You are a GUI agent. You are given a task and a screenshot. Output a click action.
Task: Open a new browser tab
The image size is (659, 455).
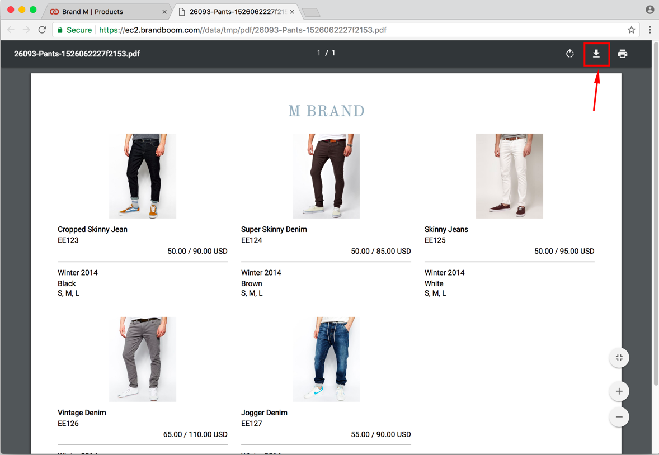pyautogui.click(x=311, y=13)
